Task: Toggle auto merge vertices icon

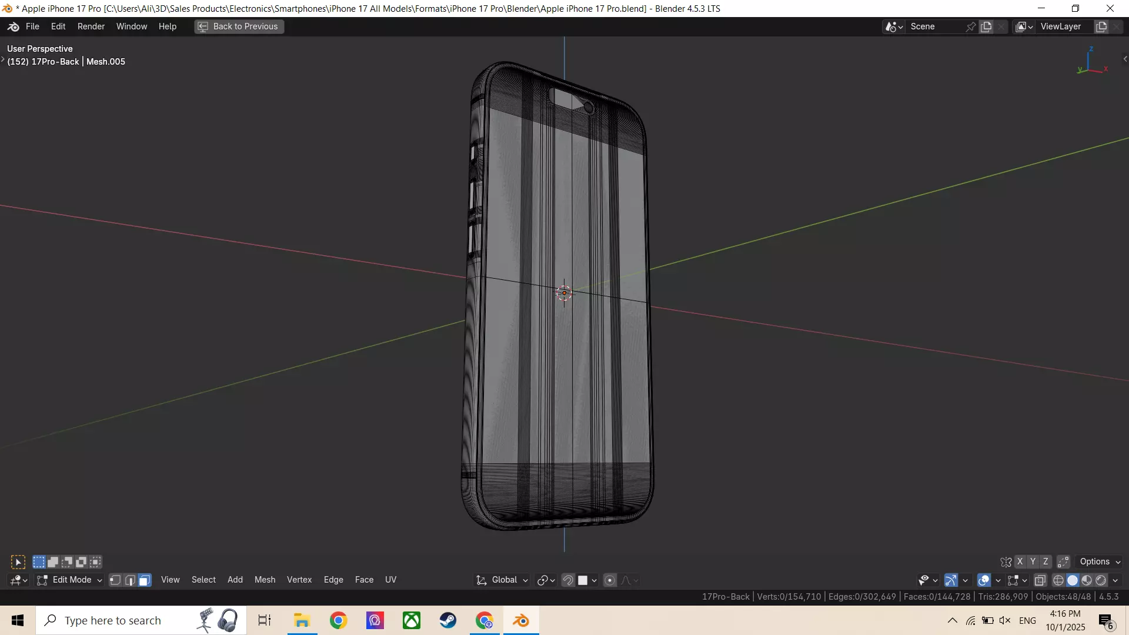Action: coord(1063,562)
